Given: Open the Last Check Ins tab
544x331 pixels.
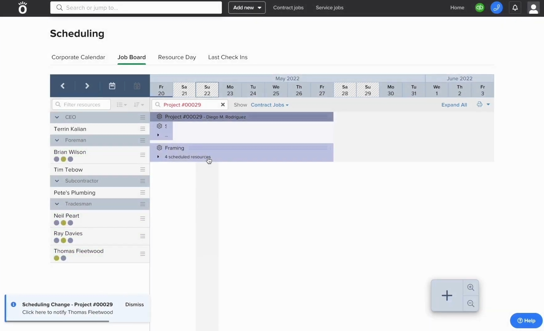Looking at the screenshot, I should point(228,57).
